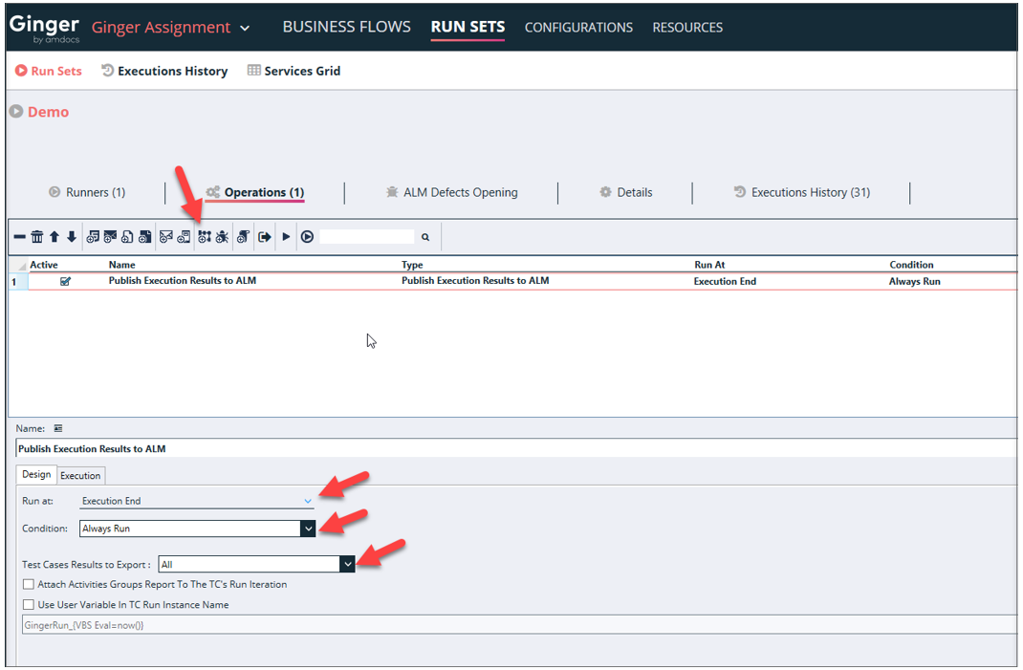This screenshot has width=1023, height=670.
Task: Check Use User Variable In TC Run Instance Name
Action: [x=29, y=604]
